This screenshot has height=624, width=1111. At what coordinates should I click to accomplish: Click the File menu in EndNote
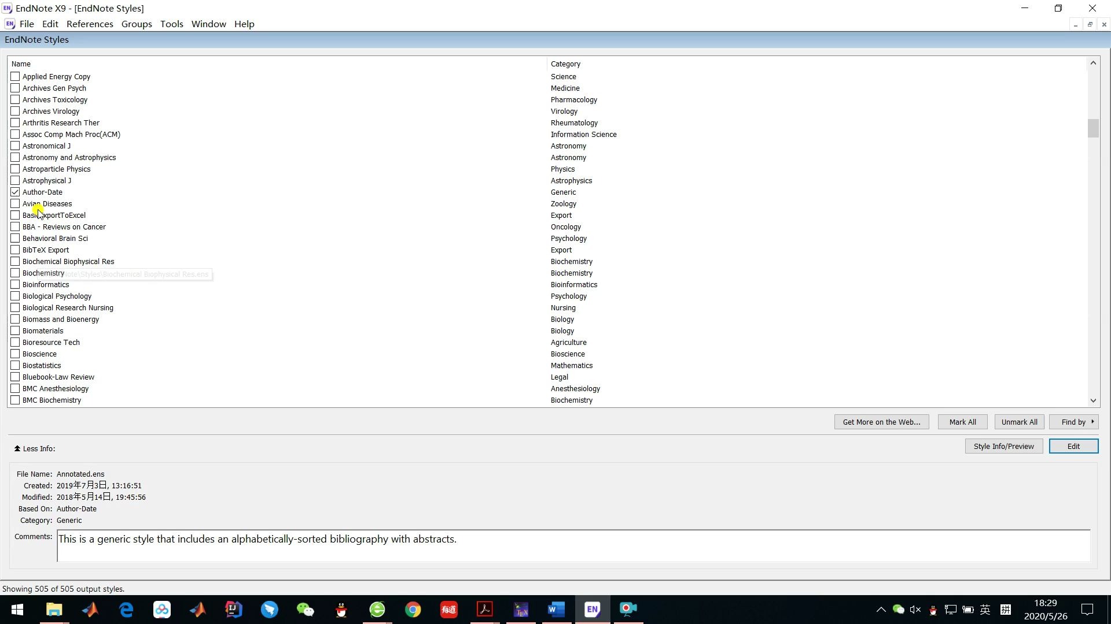pos(27,24)
